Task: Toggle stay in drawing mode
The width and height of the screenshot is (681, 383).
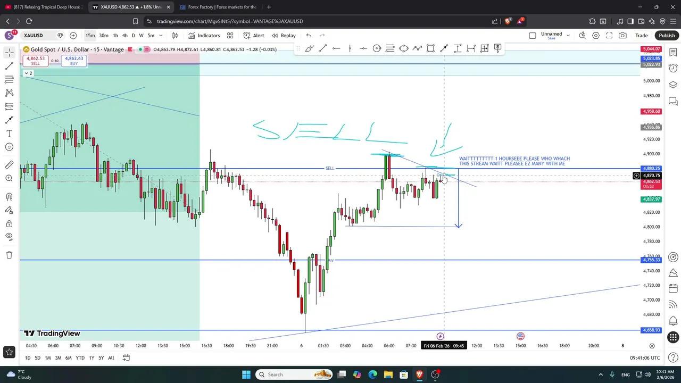Action: 9,211
